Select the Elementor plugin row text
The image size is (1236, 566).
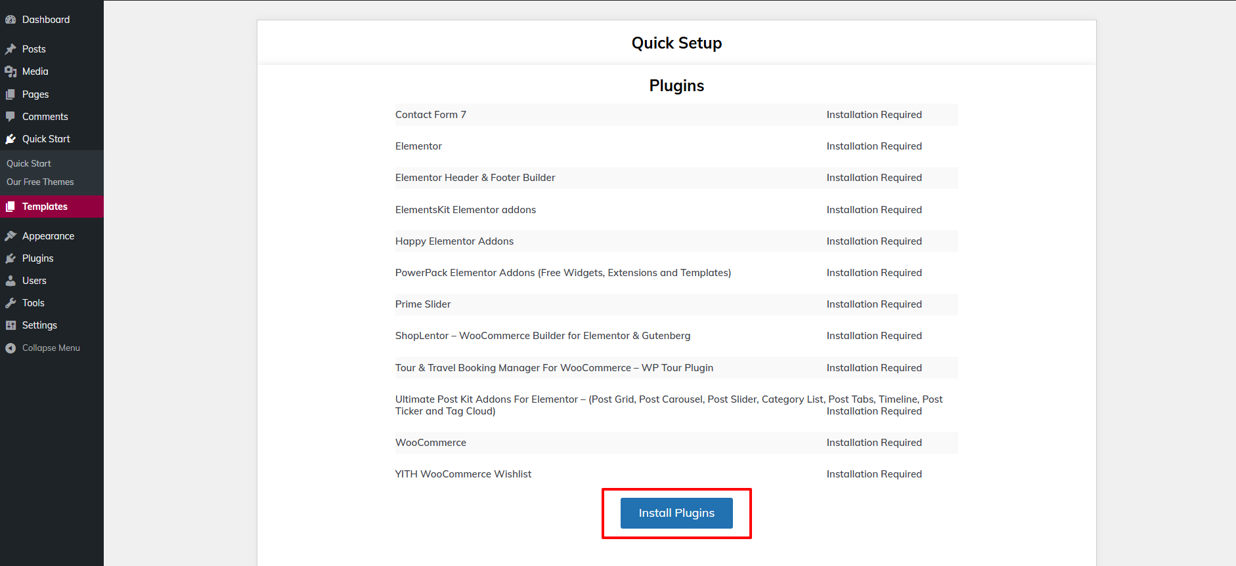(418, 146)
